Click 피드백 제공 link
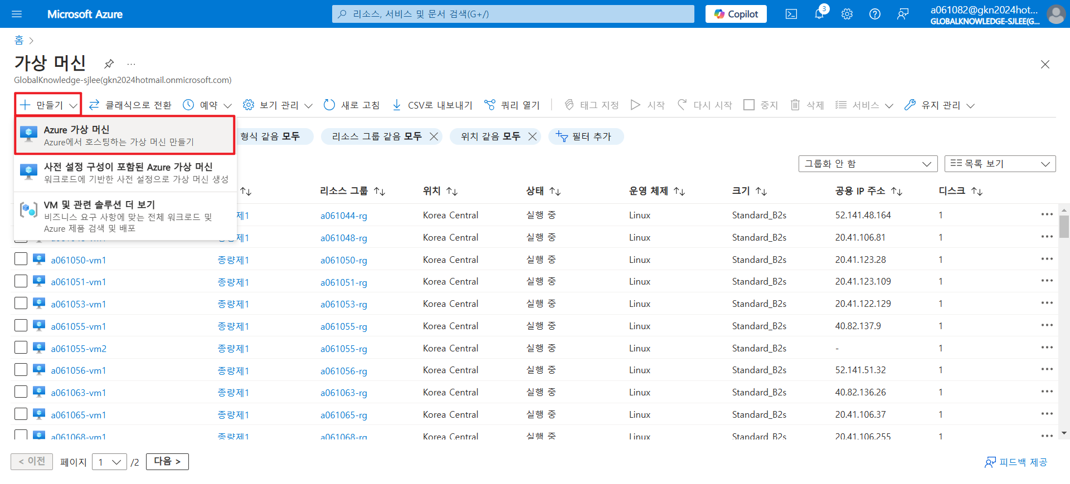The image size is (1070, 484). click(1016, 462)
